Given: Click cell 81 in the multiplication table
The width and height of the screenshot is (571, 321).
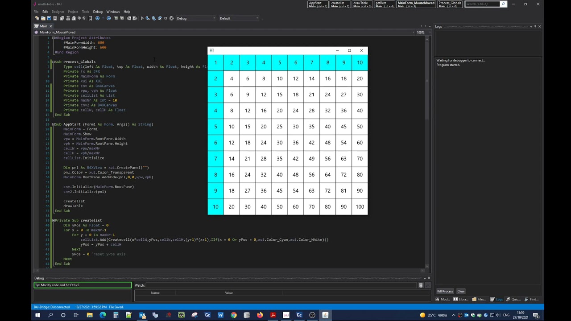Looking at the screenshot, I should tap(343, 191).
